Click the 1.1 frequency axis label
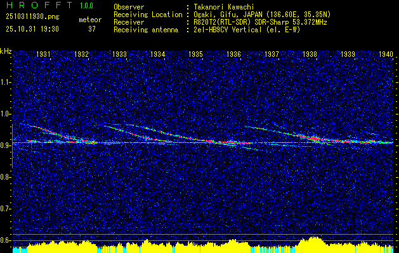The width and height of the screenshot is (399, 253). (4, 82)
